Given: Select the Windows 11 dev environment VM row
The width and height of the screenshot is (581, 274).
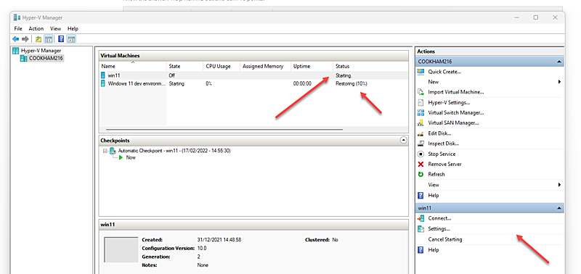Looking at the screenshot, I should tap(253, 84).
